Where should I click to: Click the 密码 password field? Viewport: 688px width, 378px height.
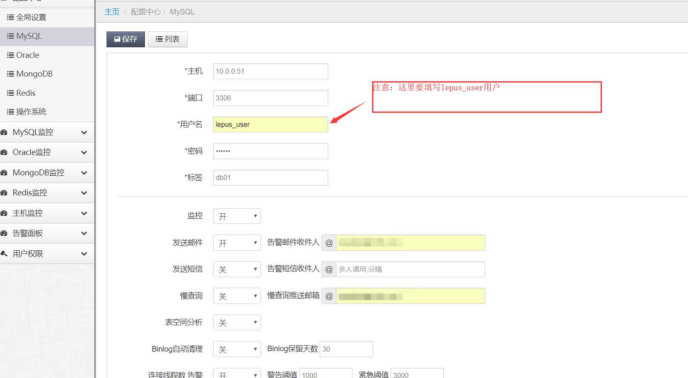click(271, 151)
